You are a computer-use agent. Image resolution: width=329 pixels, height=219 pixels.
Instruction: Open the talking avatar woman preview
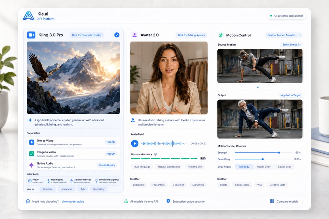[x=169, y=78]
